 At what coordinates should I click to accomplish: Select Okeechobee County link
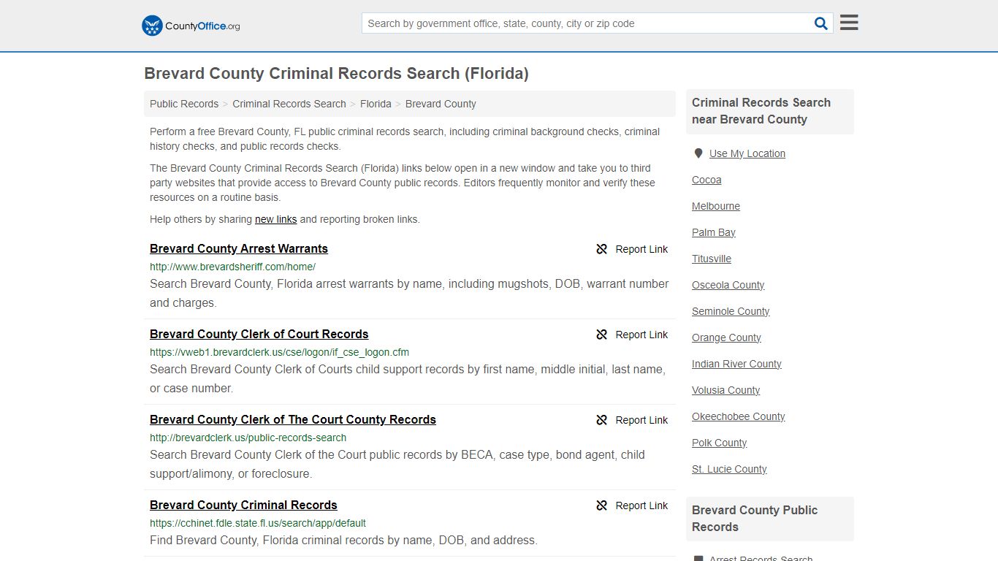pyautogui.click(x=739, y=416)
